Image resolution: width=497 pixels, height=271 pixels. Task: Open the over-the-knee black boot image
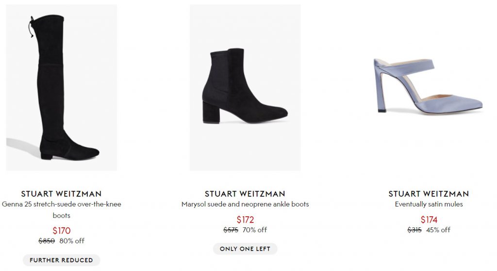pyautogui.click(x=61, y=87)
